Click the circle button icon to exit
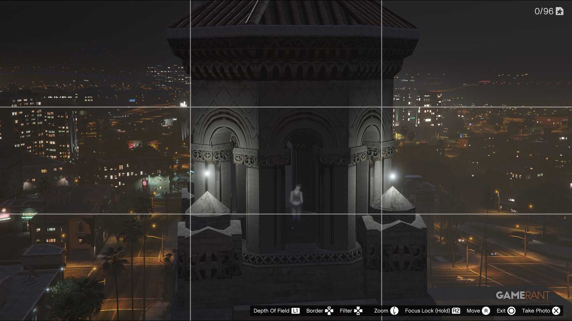 (x=511, y=311)
